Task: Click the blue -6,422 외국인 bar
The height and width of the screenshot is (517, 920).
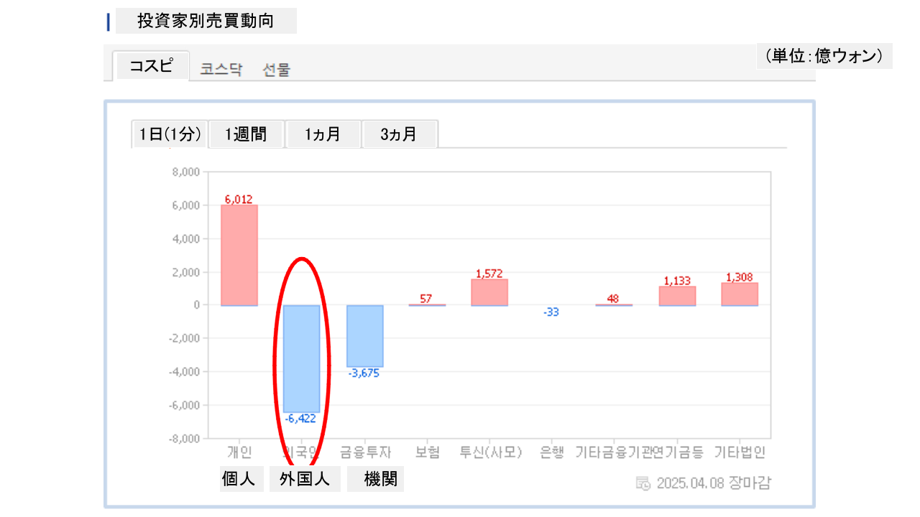Action: click(301, 358)
